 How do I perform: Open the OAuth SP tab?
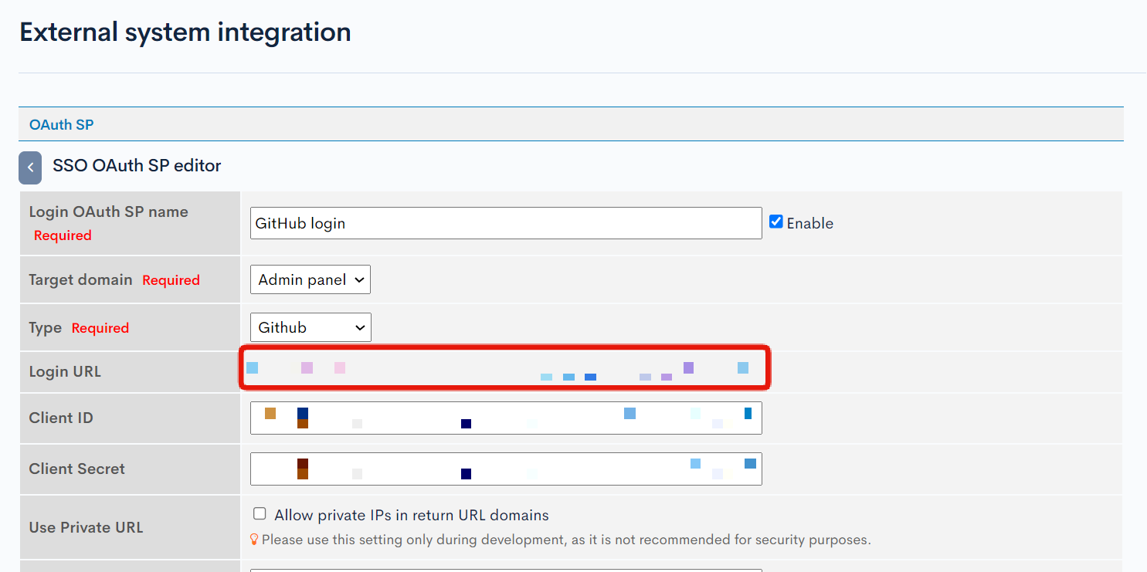point(62,124)
